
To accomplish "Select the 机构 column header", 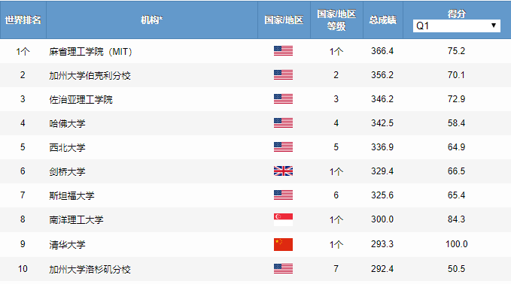I will pyautogui.click(x=152, y=20).
